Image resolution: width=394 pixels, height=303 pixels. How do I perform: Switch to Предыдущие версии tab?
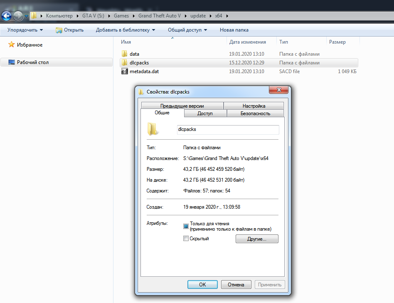(182, 106)
